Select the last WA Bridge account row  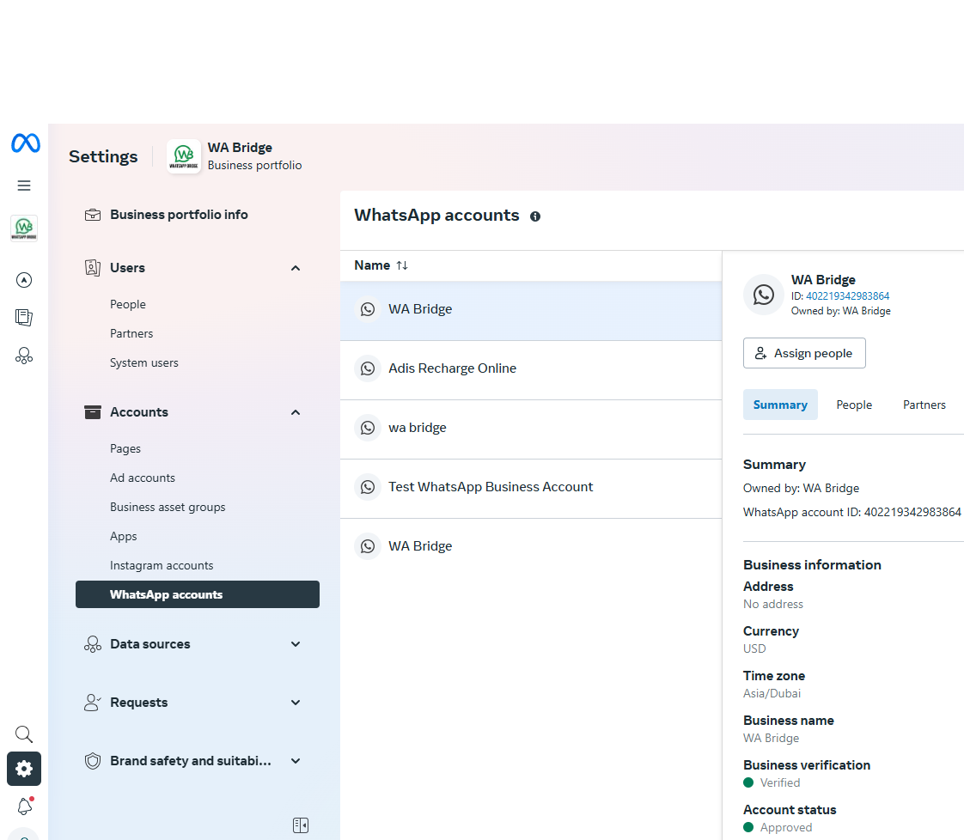click(531, 547)
